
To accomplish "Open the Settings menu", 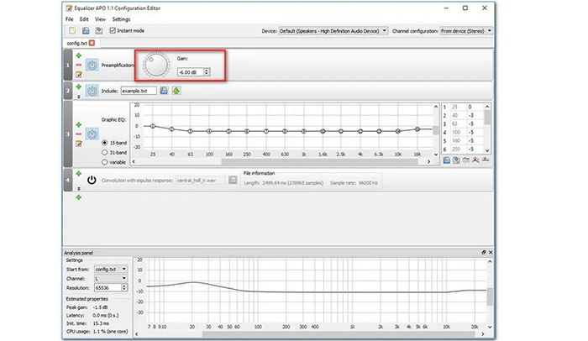I will pos(121,18).
